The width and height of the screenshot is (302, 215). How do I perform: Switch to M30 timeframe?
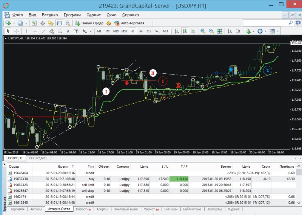(x=124, y=31)
